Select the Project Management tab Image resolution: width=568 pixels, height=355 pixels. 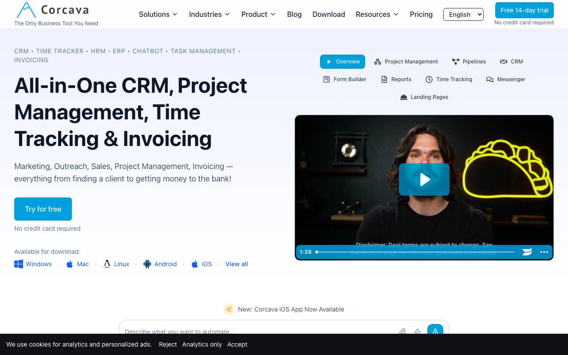click(406, 62)
